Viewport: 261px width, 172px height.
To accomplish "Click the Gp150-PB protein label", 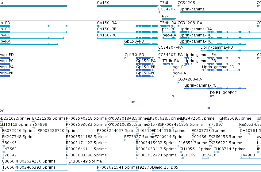I will point(146,67).
